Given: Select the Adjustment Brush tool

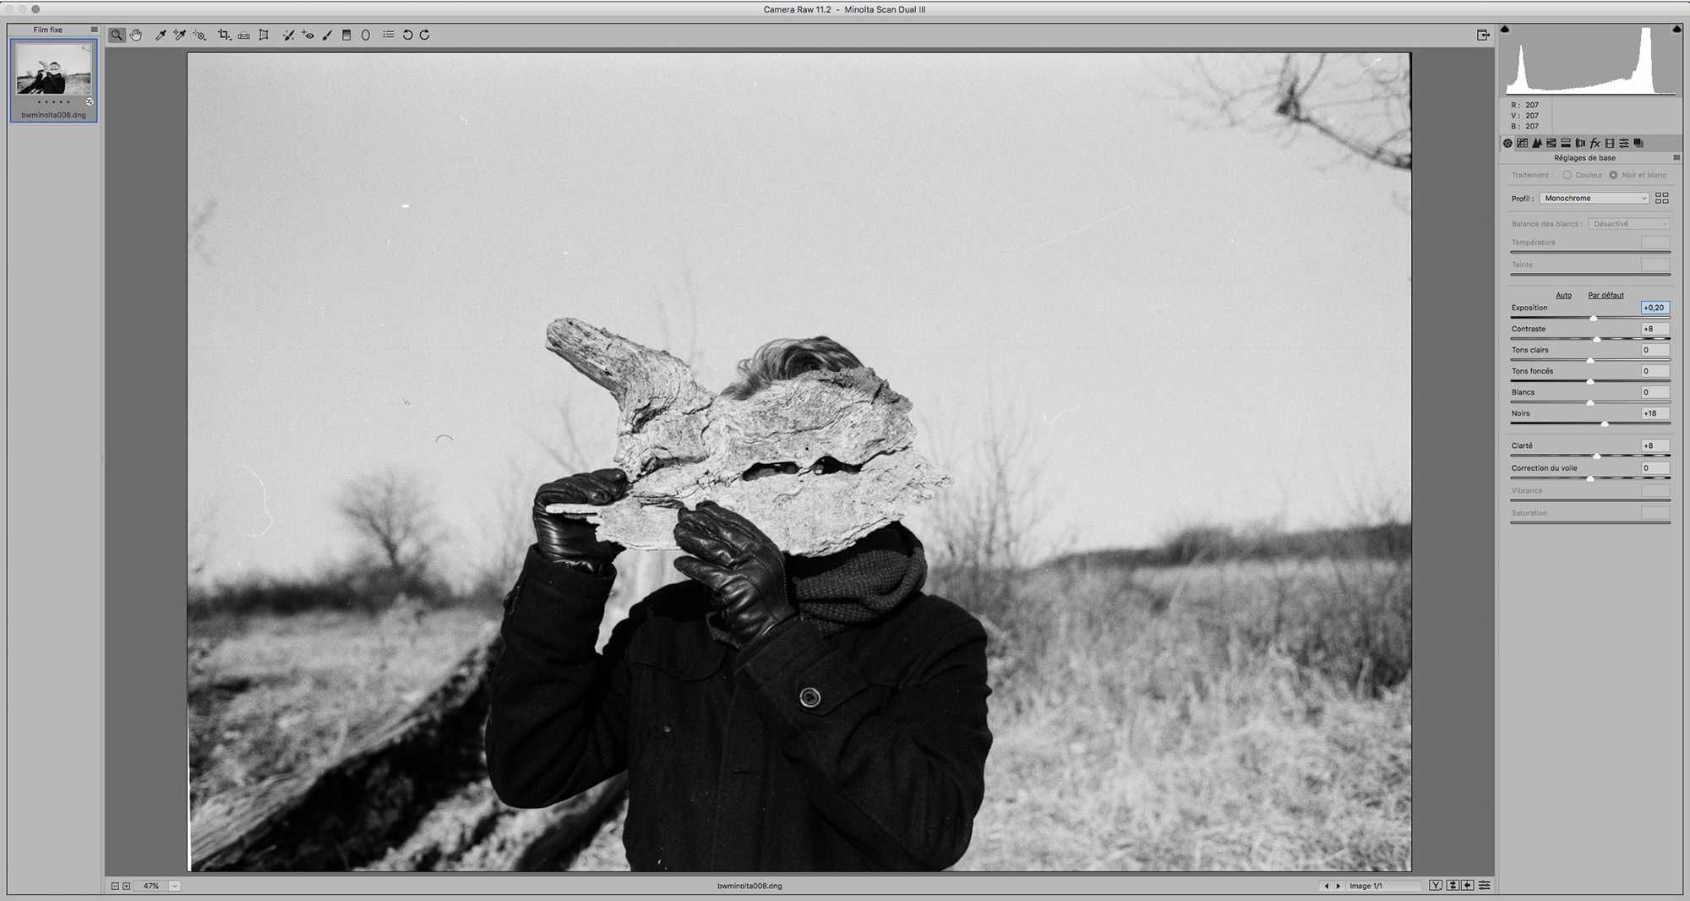Looking at the screenshot, I should click(327, 35).
